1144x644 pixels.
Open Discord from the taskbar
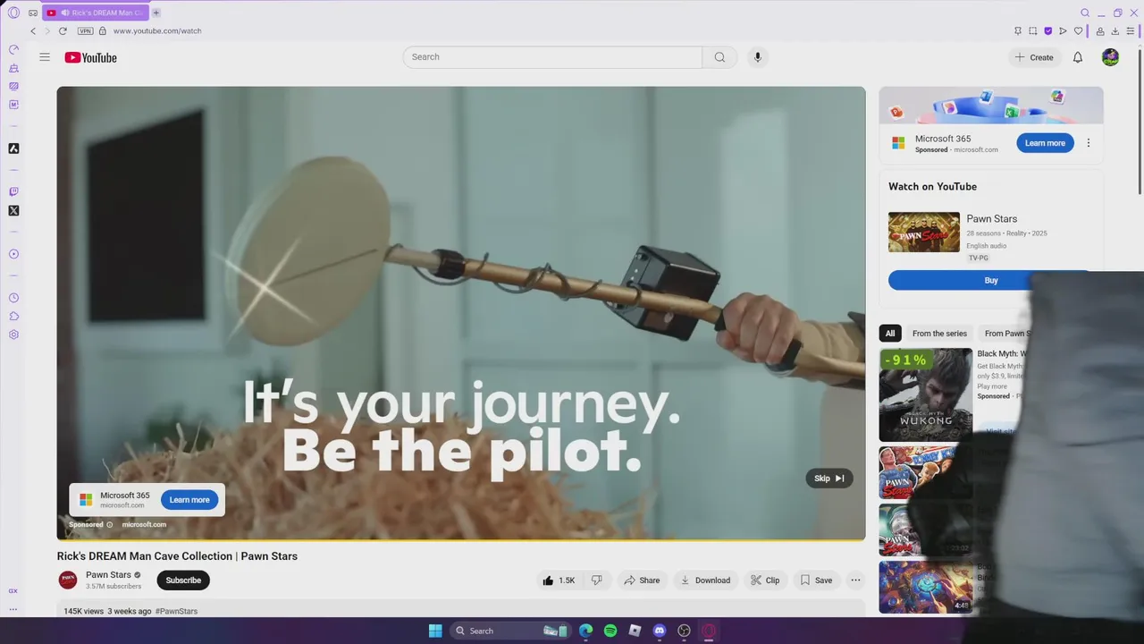(x=660, y=631)
